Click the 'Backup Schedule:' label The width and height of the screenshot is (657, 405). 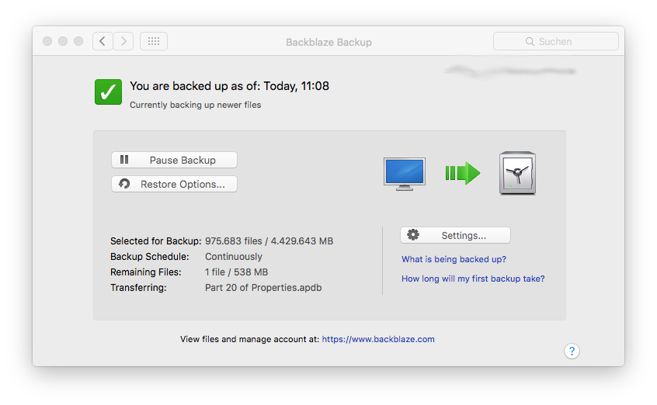[150, 257]
